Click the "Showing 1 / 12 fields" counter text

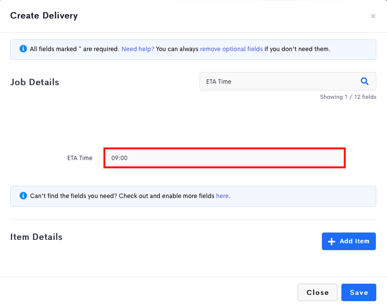(x=348, y=97)
